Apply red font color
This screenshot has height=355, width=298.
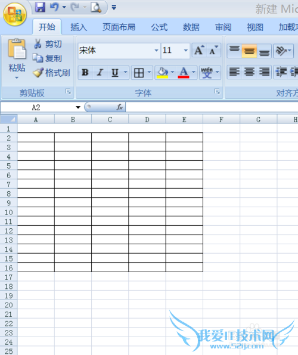coord(184,73)
